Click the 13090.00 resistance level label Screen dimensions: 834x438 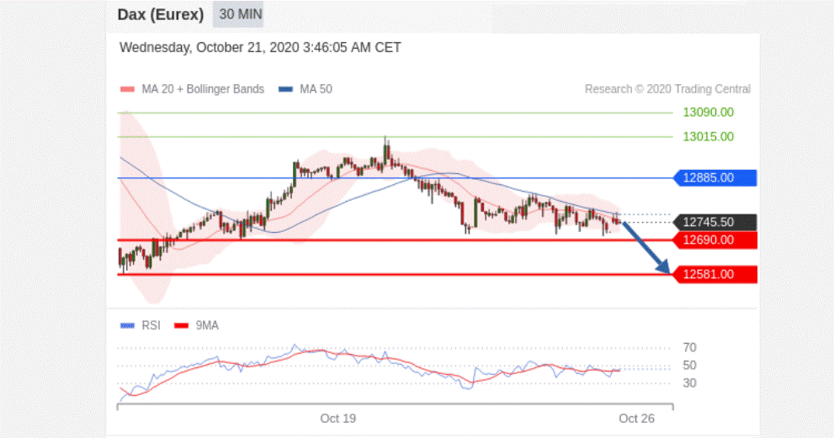click(708, 112)
